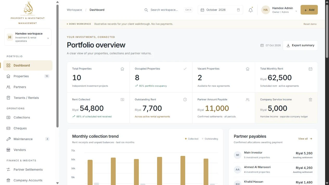Click the MI avatar for Main Investor
Image resolution: width=329 pixels, height=185 pixels.
click(237, 155)
